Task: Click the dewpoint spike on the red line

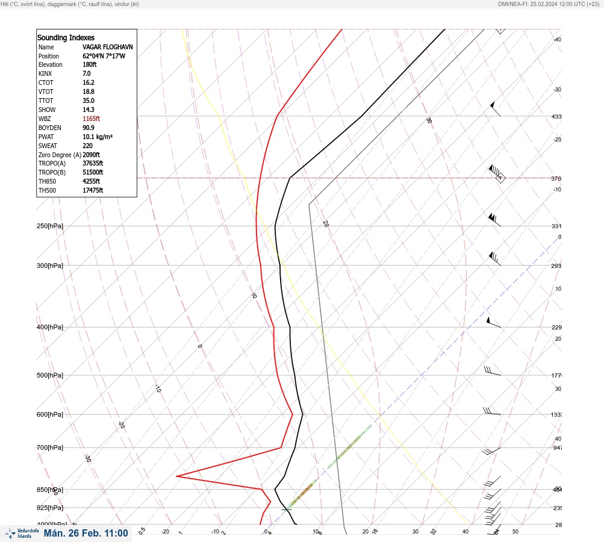Action: point(177,476)
